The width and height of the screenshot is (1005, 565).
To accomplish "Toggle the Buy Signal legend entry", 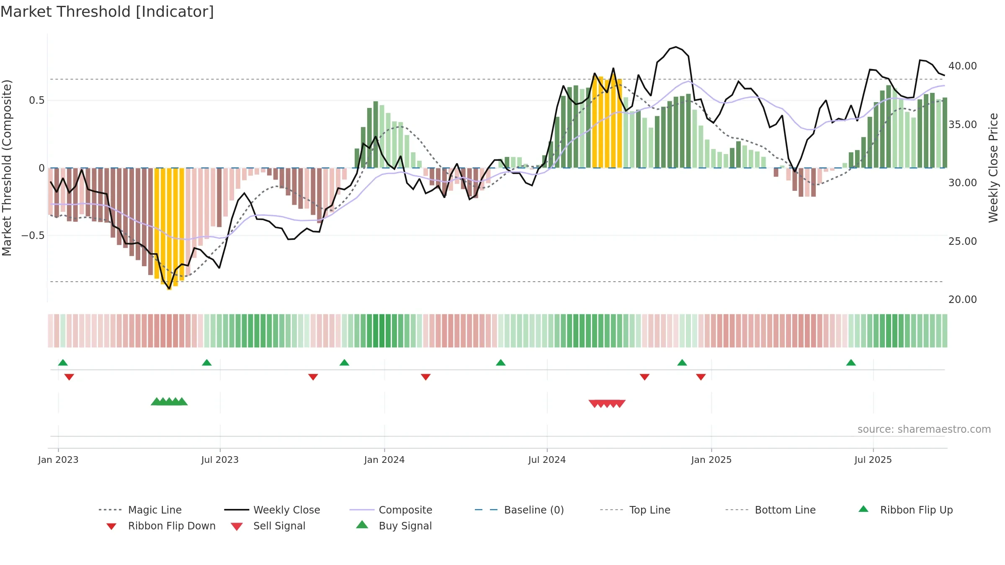I will coord(394,526).
